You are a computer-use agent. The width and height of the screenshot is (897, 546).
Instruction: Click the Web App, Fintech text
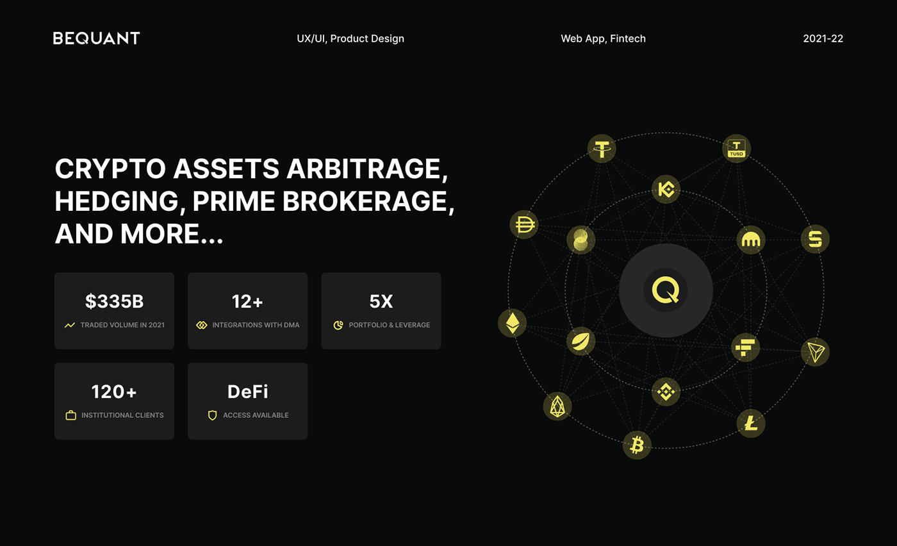point(604,38)
